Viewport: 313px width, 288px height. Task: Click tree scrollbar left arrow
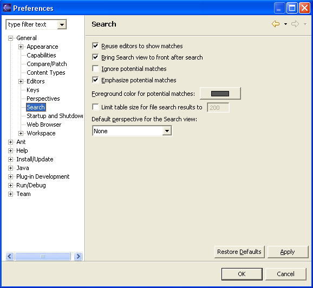[x=10, y=256]
